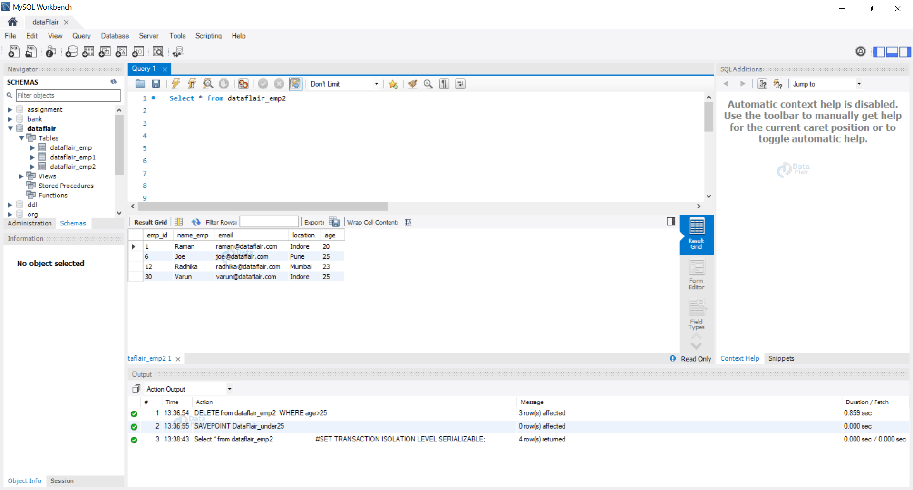Toggle the auto-commit transactions setting
Viewport: 913px width, 490px height.
[295, 84]
